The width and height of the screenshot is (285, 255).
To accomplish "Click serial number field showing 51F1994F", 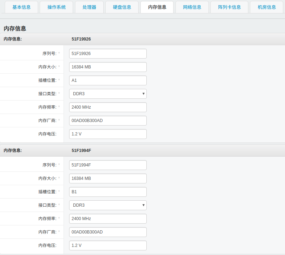I will (x=108, y=165).
